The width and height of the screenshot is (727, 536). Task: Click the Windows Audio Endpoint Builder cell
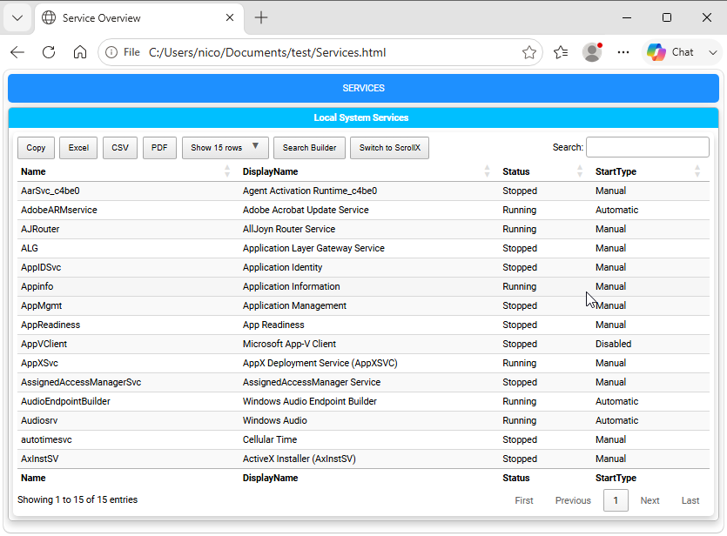[310, 401]
